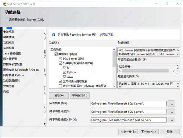Select 实例配置 step in sidebar
183x138 pixels.
tap(9, 48)
